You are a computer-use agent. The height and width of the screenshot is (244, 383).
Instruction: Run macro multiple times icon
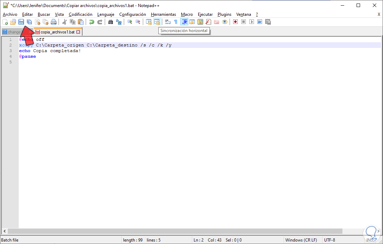(x=260, y=22)
